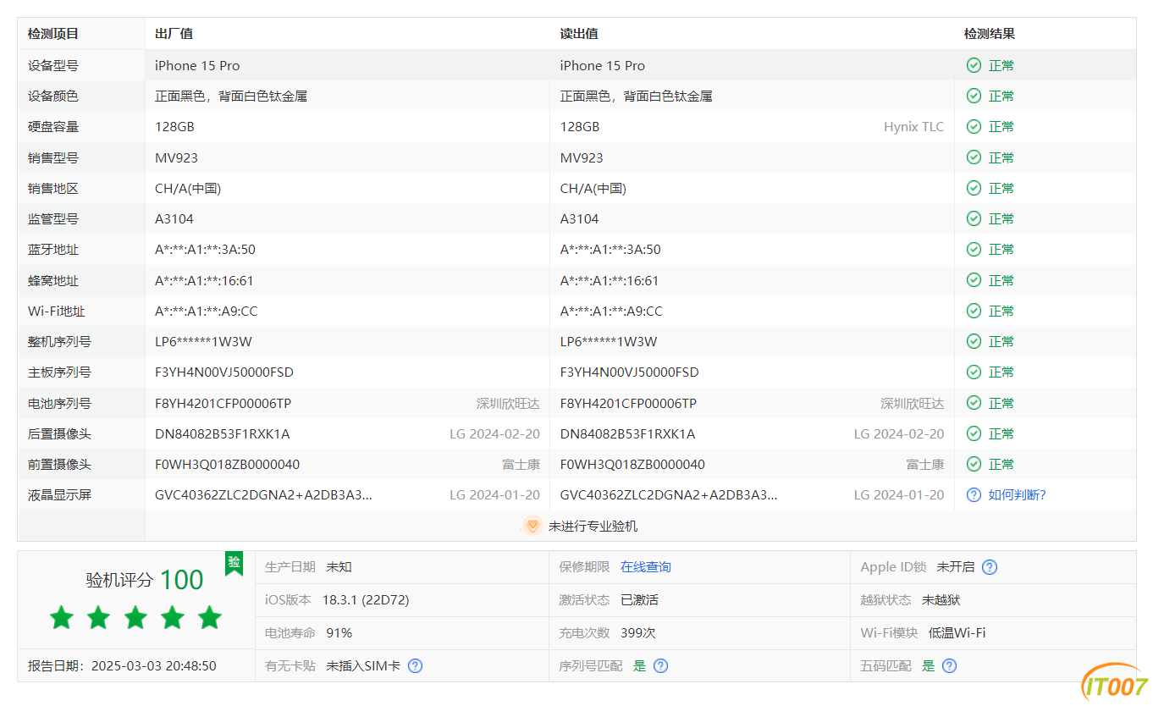Image resolution: width=1153 pixels, height=706 pixels.
Task: Click the 正常 result text in 主板序列号 row
Action: pos(1001,372)
